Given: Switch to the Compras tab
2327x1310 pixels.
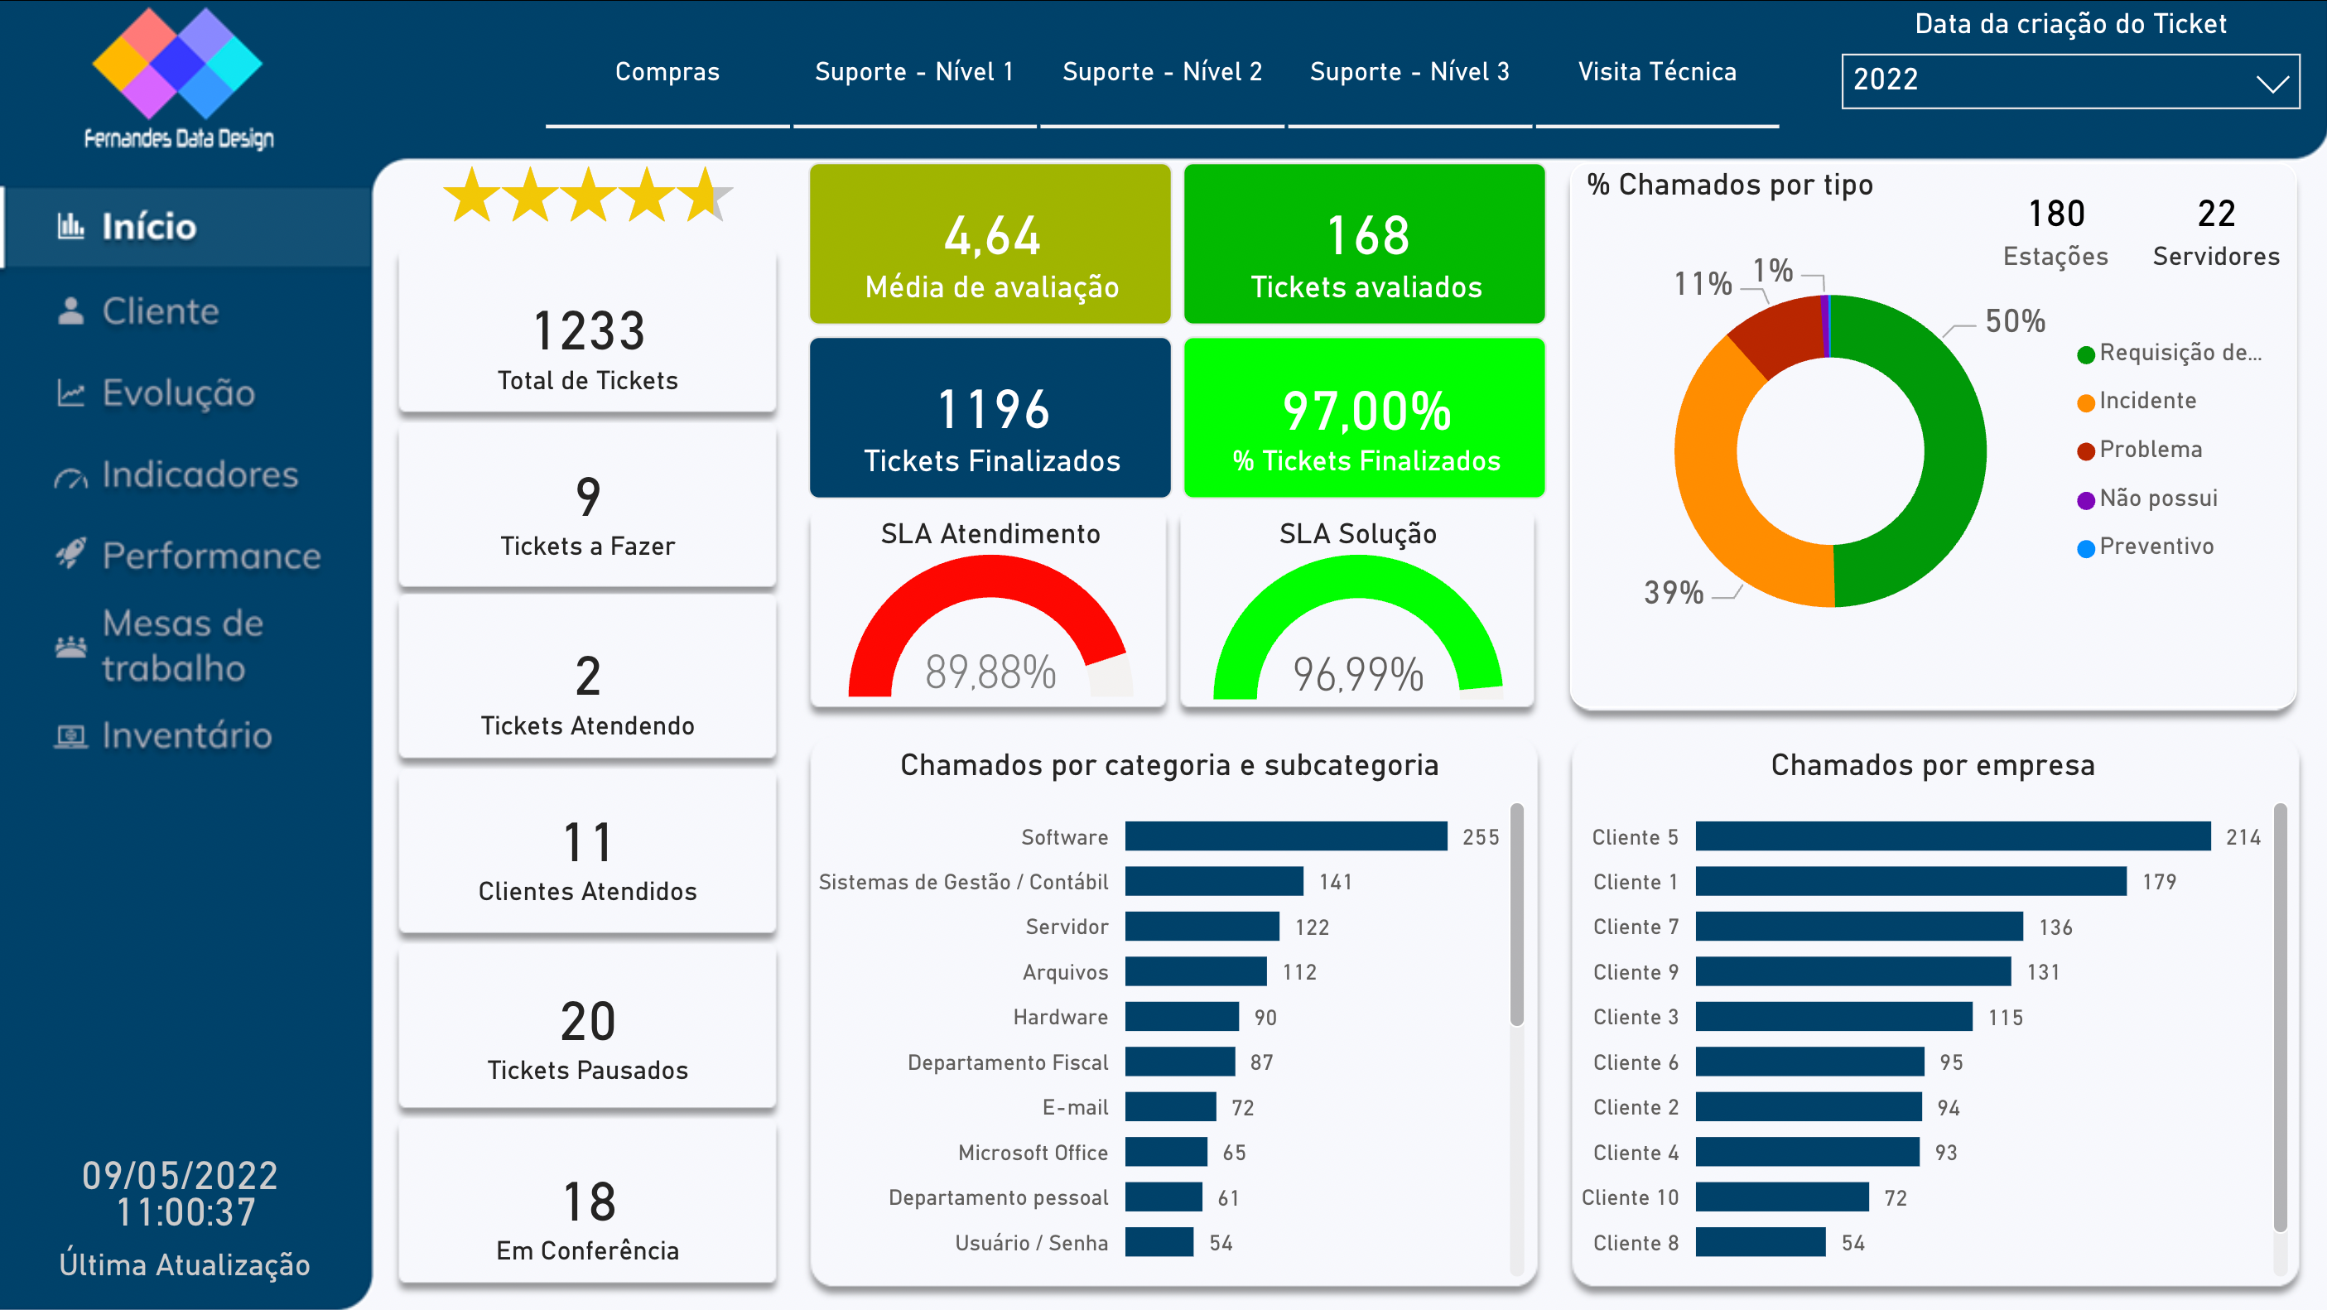Looking at the screenshot, I should (x=667, y=71).
